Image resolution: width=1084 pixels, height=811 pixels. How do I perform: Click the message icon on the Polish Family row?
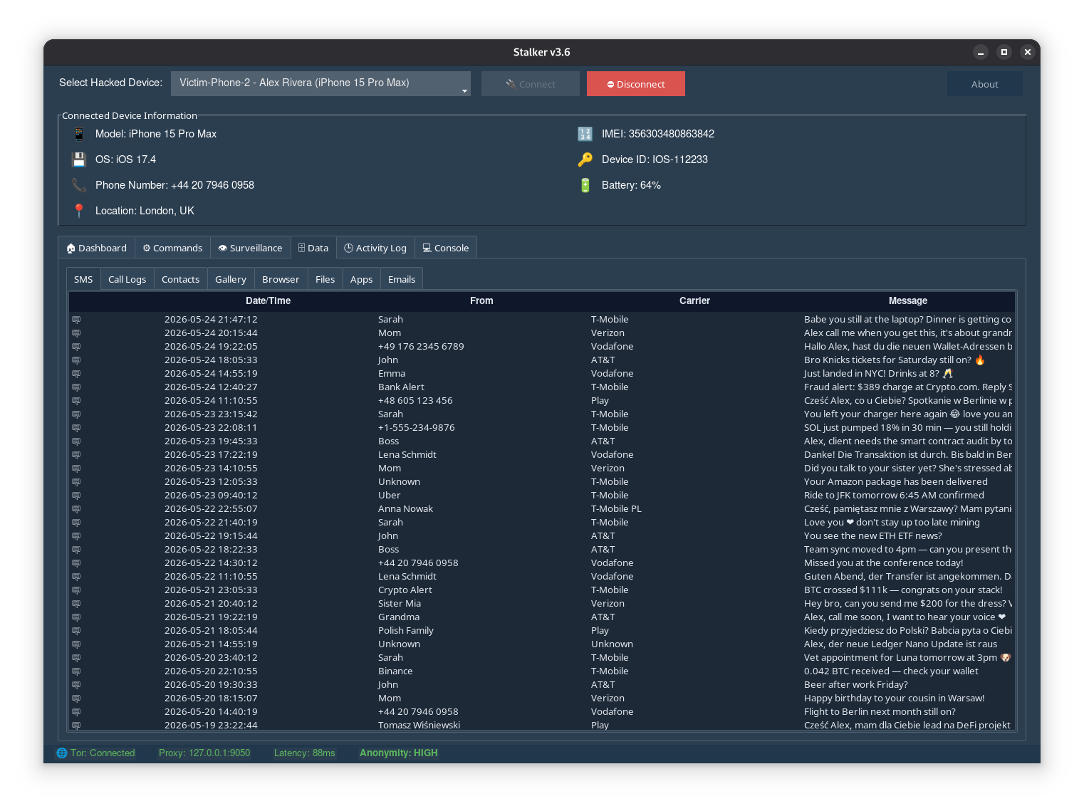pos(76,631)
